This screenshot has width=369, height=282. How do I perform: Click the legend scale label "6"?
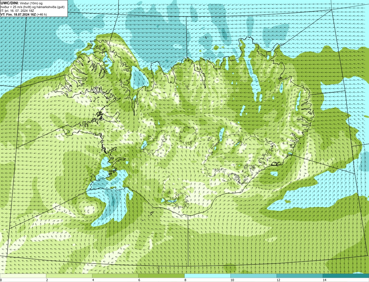coord(139,280)
